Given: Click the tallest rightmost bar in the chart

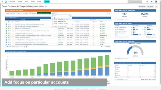Looking at the screenshot, I should pos(107,65).
